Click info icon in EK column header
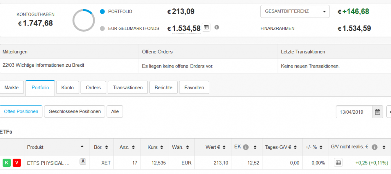The image size is (391, 174). (246, 147)
